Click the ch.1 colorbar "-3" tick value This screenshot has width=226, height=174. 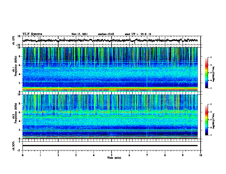(x=211, y=57)
